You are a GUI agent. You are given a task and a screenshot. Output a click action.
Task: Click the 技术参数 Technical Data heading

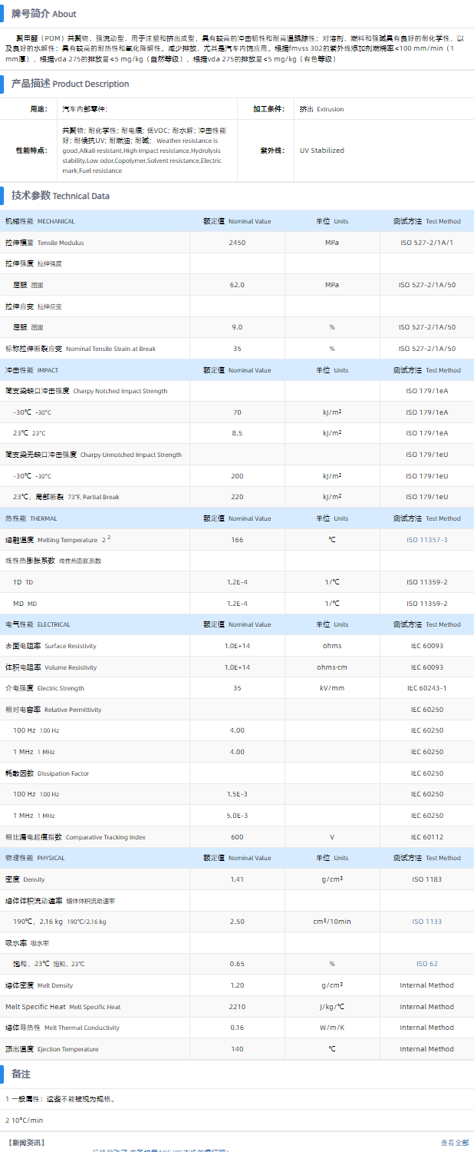(x=60, y=196)
